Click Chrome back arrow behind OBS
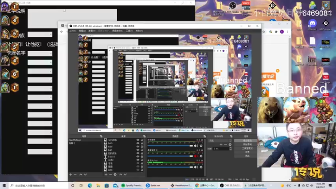 click(62, 32)
